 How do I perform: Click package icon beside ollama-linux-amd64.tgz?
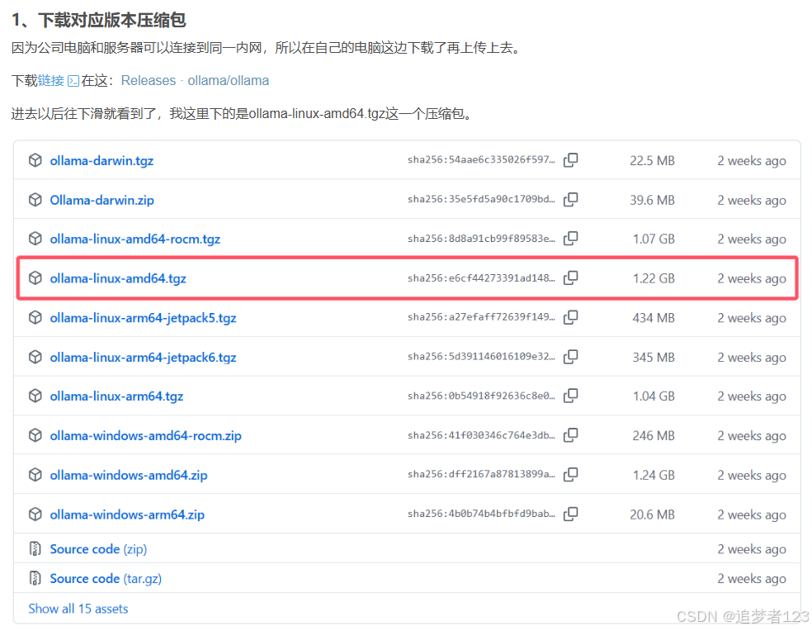[35, 278]
